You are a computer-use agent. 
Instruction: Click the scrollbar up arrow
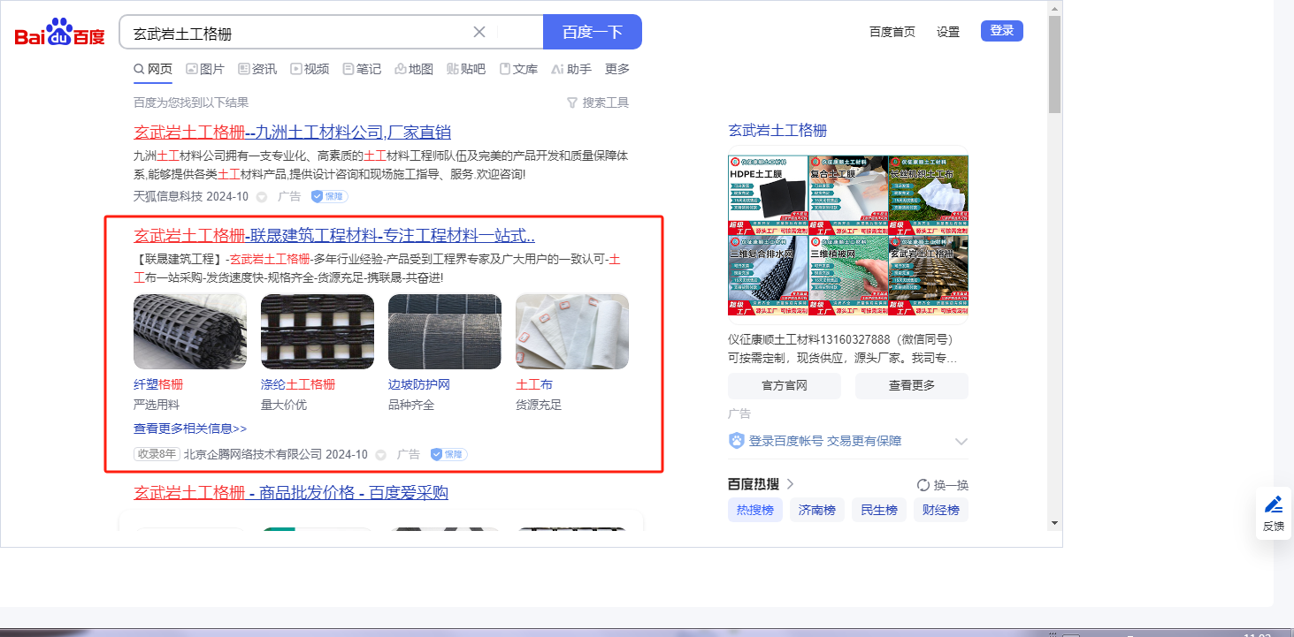(x=1054, y=8)
